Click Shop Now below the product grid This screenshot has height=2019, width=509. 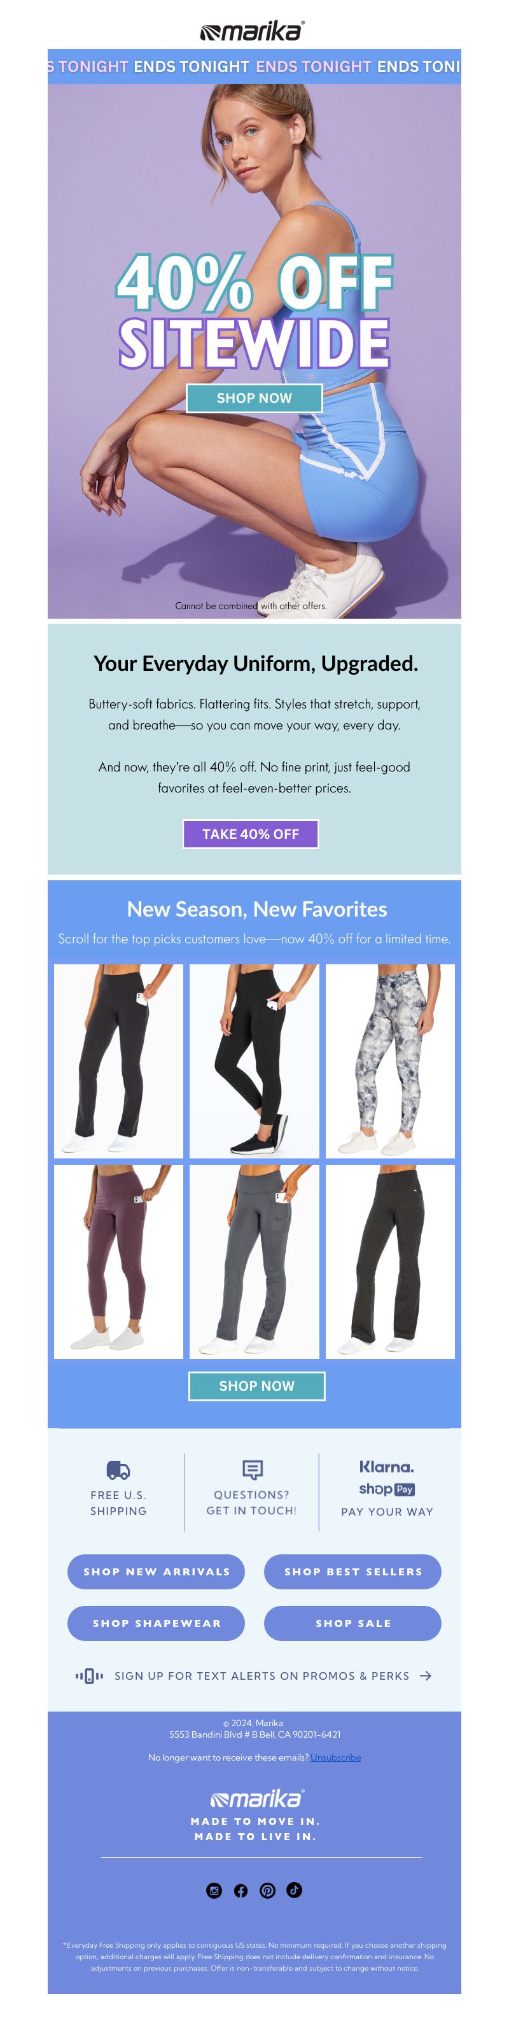(257, 1386)
